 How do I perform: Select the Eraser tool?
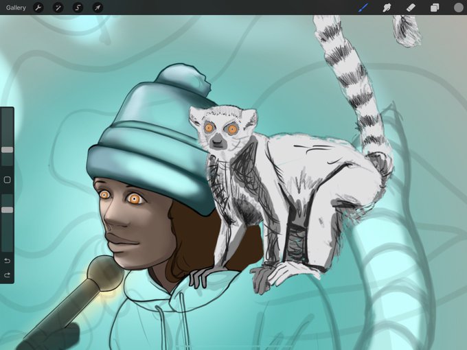click(x=411, y=8)
